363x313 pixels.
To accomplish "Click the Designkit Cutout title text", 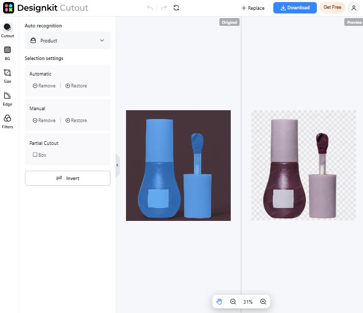I will point(52,8).
